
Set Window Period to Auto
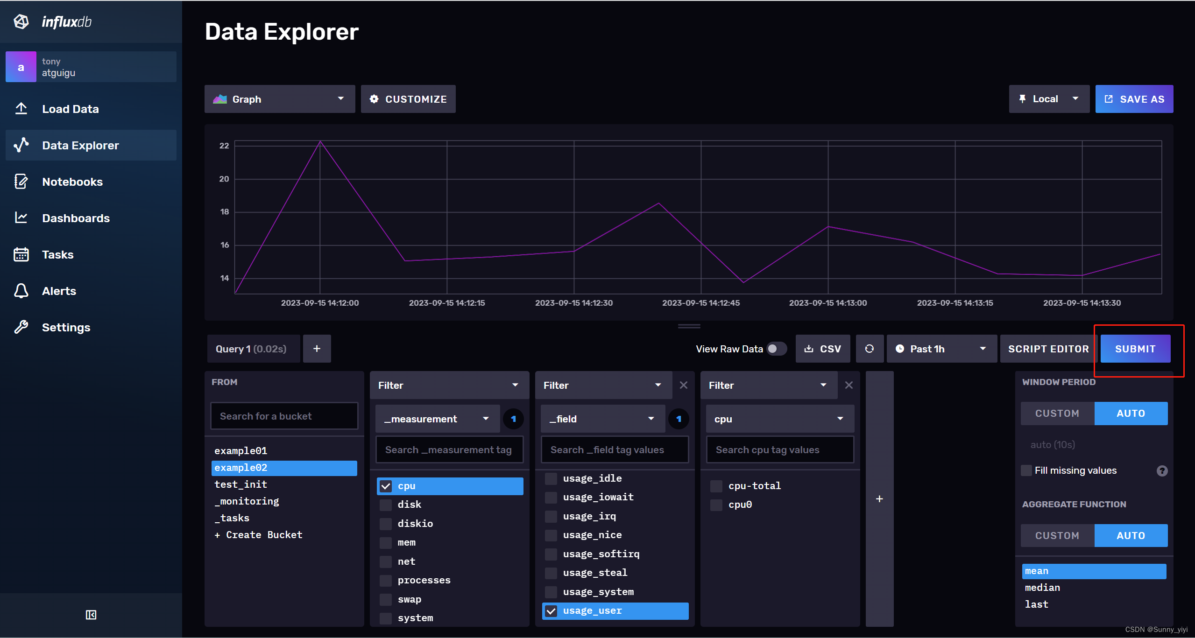[1131, 414]
